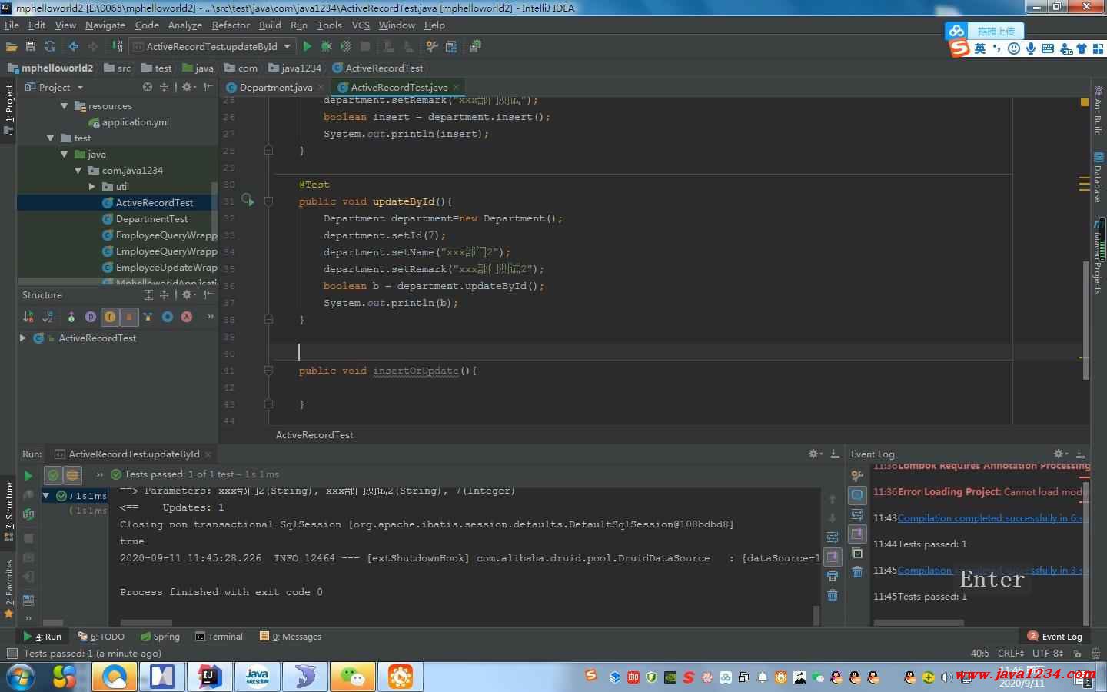1107x692 pixels.
Task: Expand all in the Structure panel
Action: tap(148, 294)
